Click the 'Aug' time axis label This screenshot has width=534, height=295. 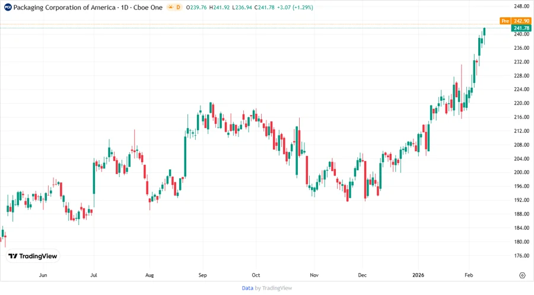(x=150, y=275)
